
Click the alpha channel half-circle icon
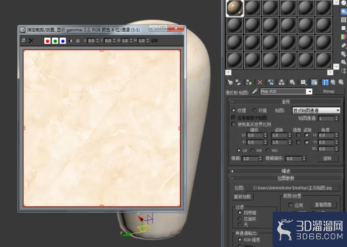[x=70, y=41]
